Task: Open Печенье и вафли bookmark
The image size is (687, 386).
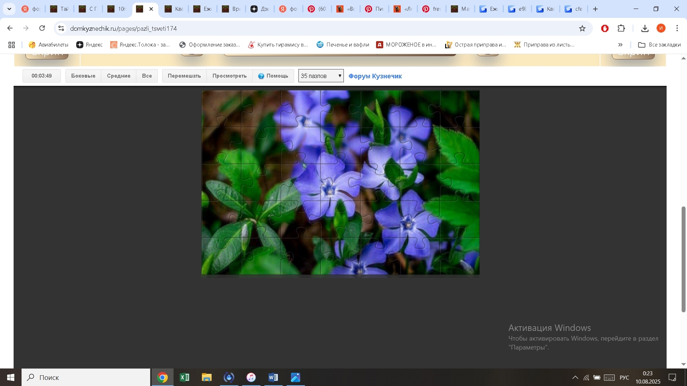Action: 343,45
